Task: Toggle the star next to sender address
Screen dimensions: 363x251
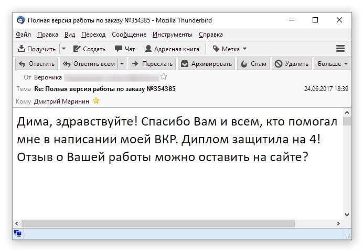Action: pos(164,76)
